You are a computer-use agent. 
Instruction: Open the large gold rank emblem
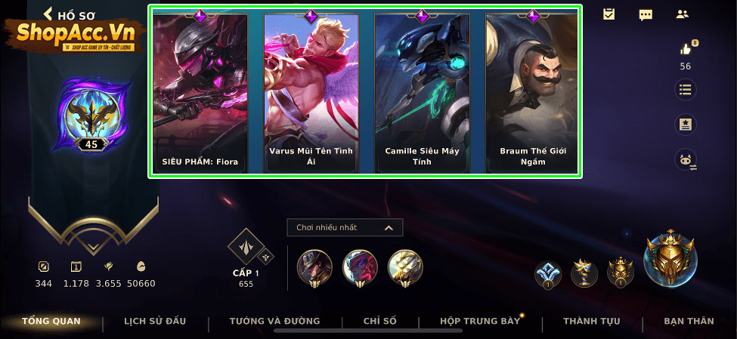pos(670,258)
